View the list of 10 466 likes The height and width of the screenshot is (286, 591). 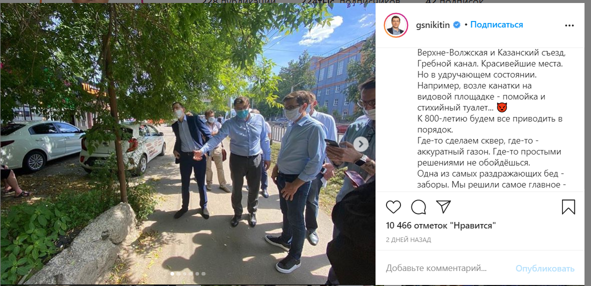point(441,225)
